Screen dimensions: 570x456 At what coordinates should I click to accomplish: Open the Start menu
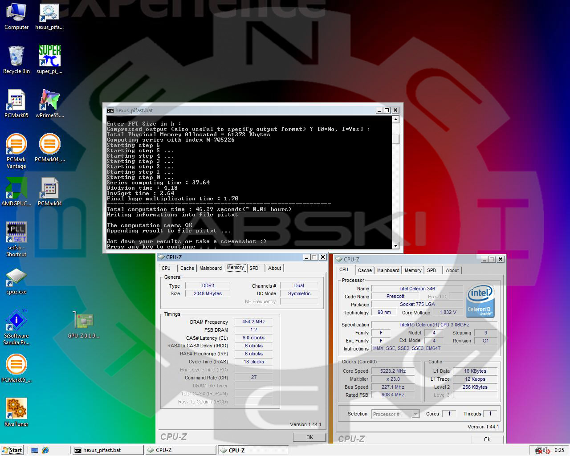pyautogui.click(x=12, y=450)
